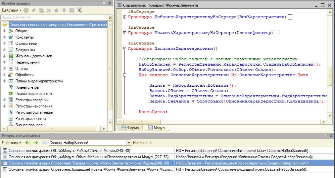This screenshot has height=178, width=335.
Task: Switch to the Модуль tab
Action: [157, 128]
